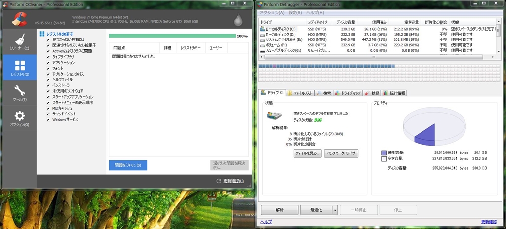Screen dimensions: 506x229
Task: Toggle フォント checkbox
Action: click(x=48, y=69)
